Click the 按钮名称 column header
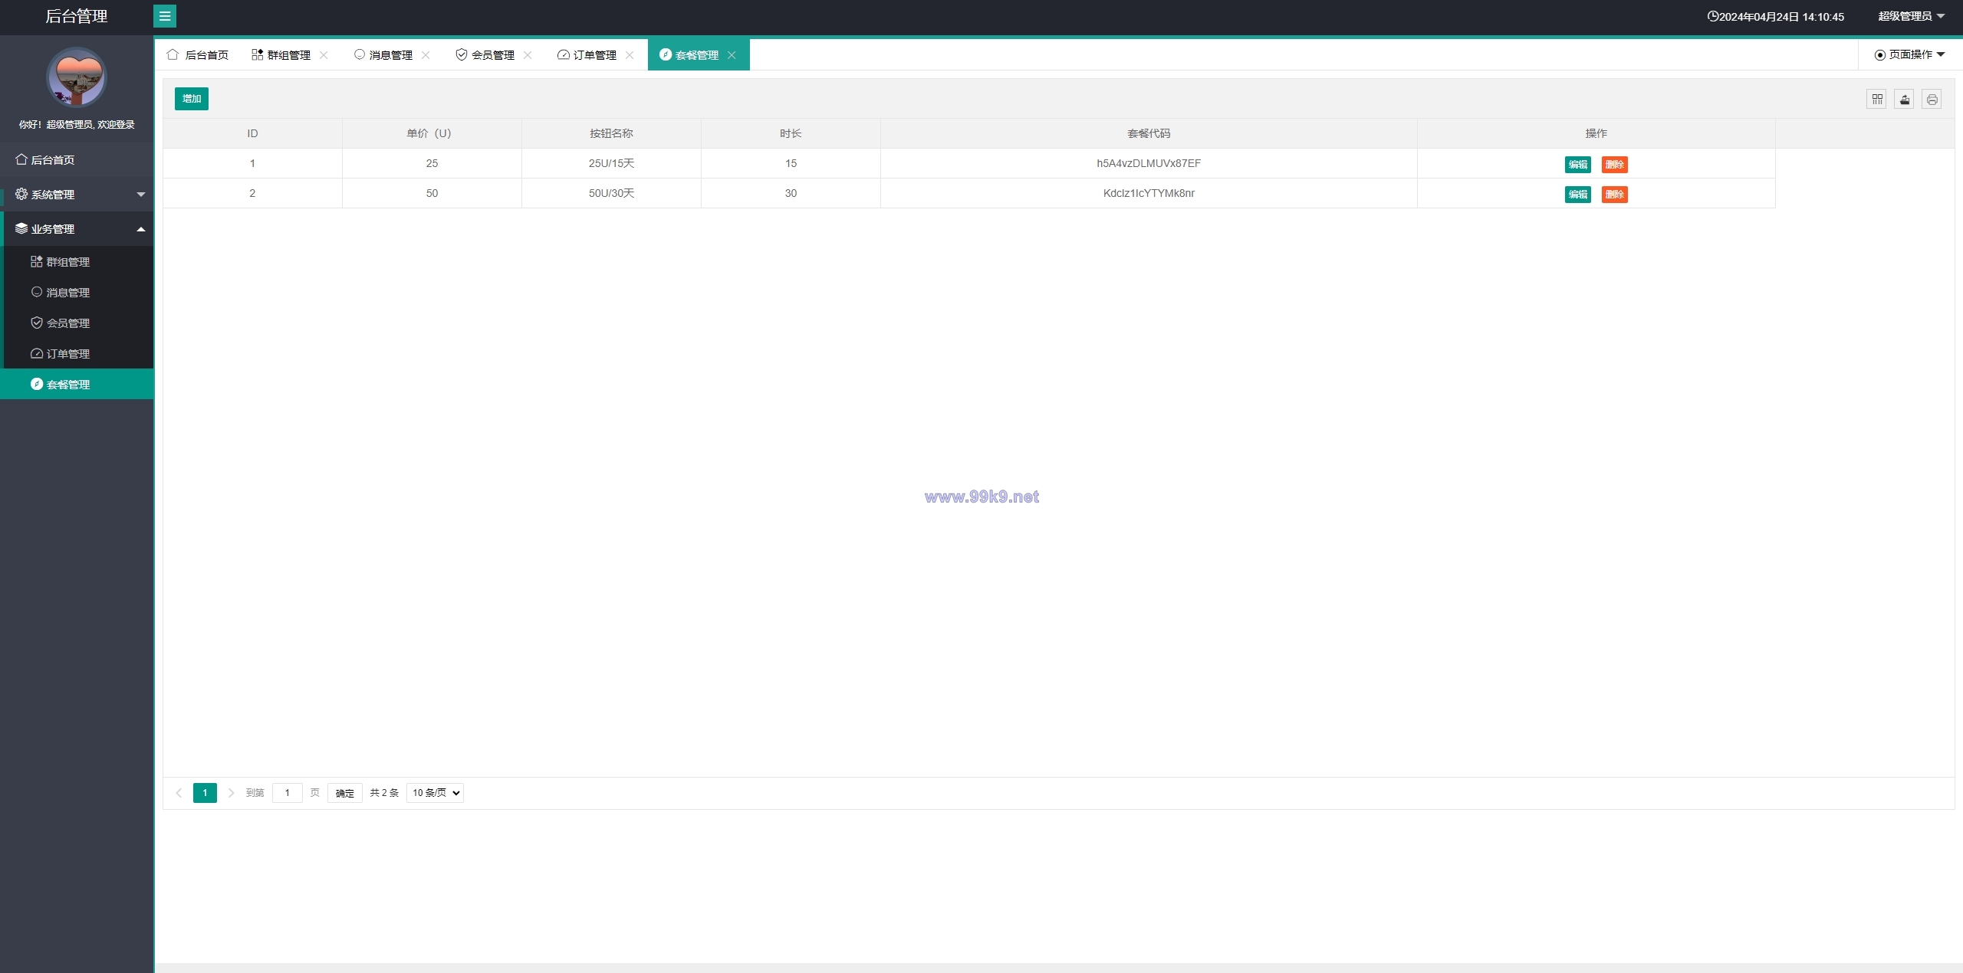This screenshot has height=973, width=1963. [611, 133]
